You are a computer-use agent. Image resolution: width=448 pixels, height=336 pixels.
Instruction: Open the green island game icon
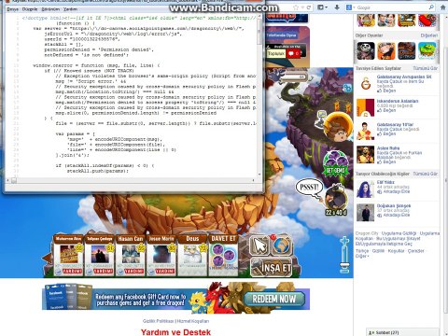pyautogui.click(x=427, y=51)
